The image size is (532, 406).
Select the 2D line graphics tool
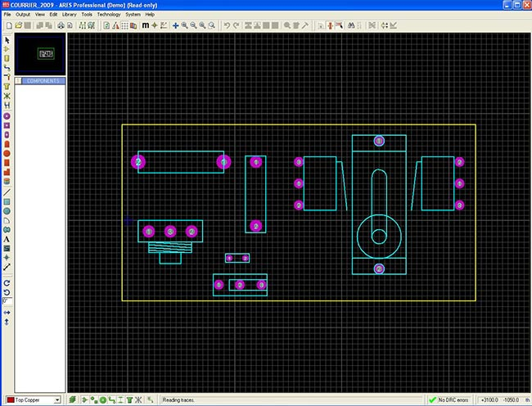[7, 192]
